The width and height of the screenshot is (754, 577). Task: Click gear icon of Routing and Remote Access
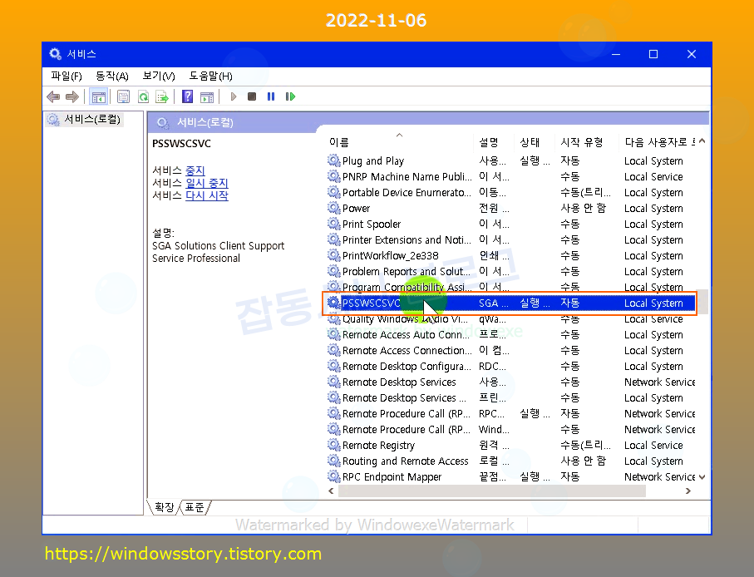tap(333, 461)
